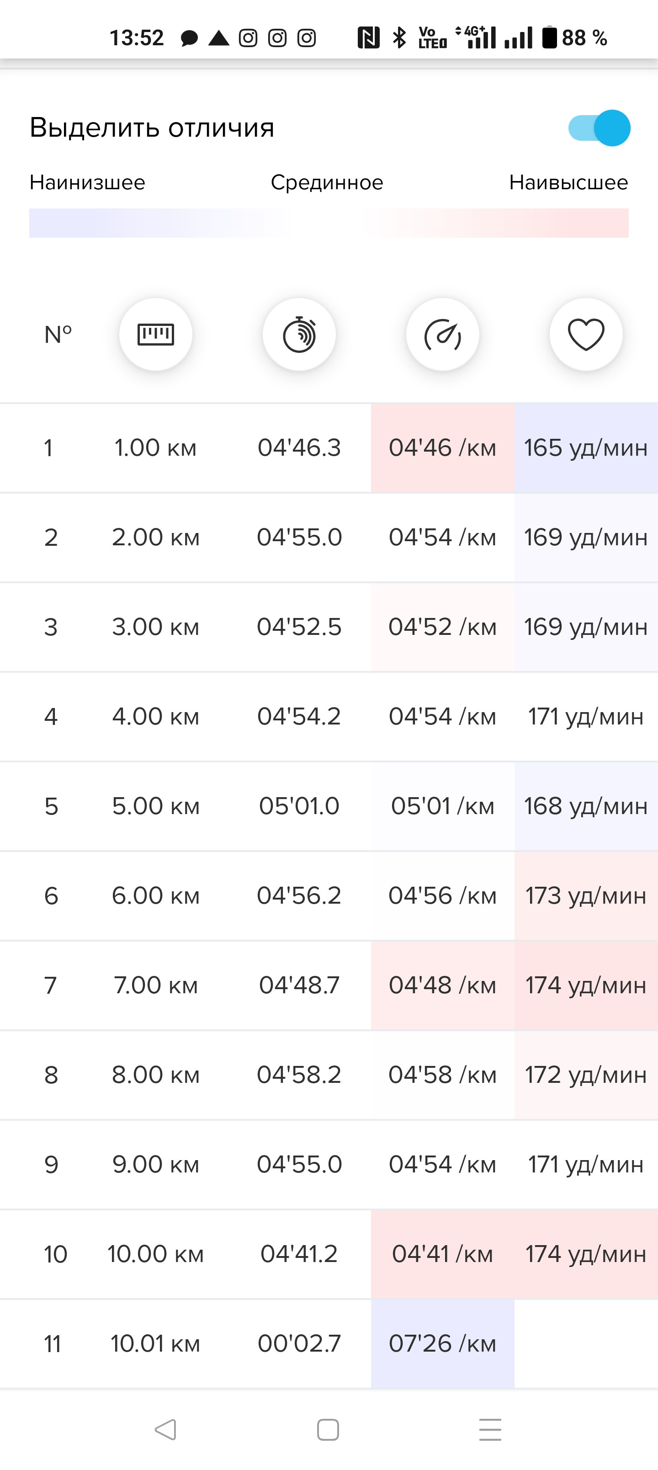Select lap 5 distance 5.00 км

point(156,806)
